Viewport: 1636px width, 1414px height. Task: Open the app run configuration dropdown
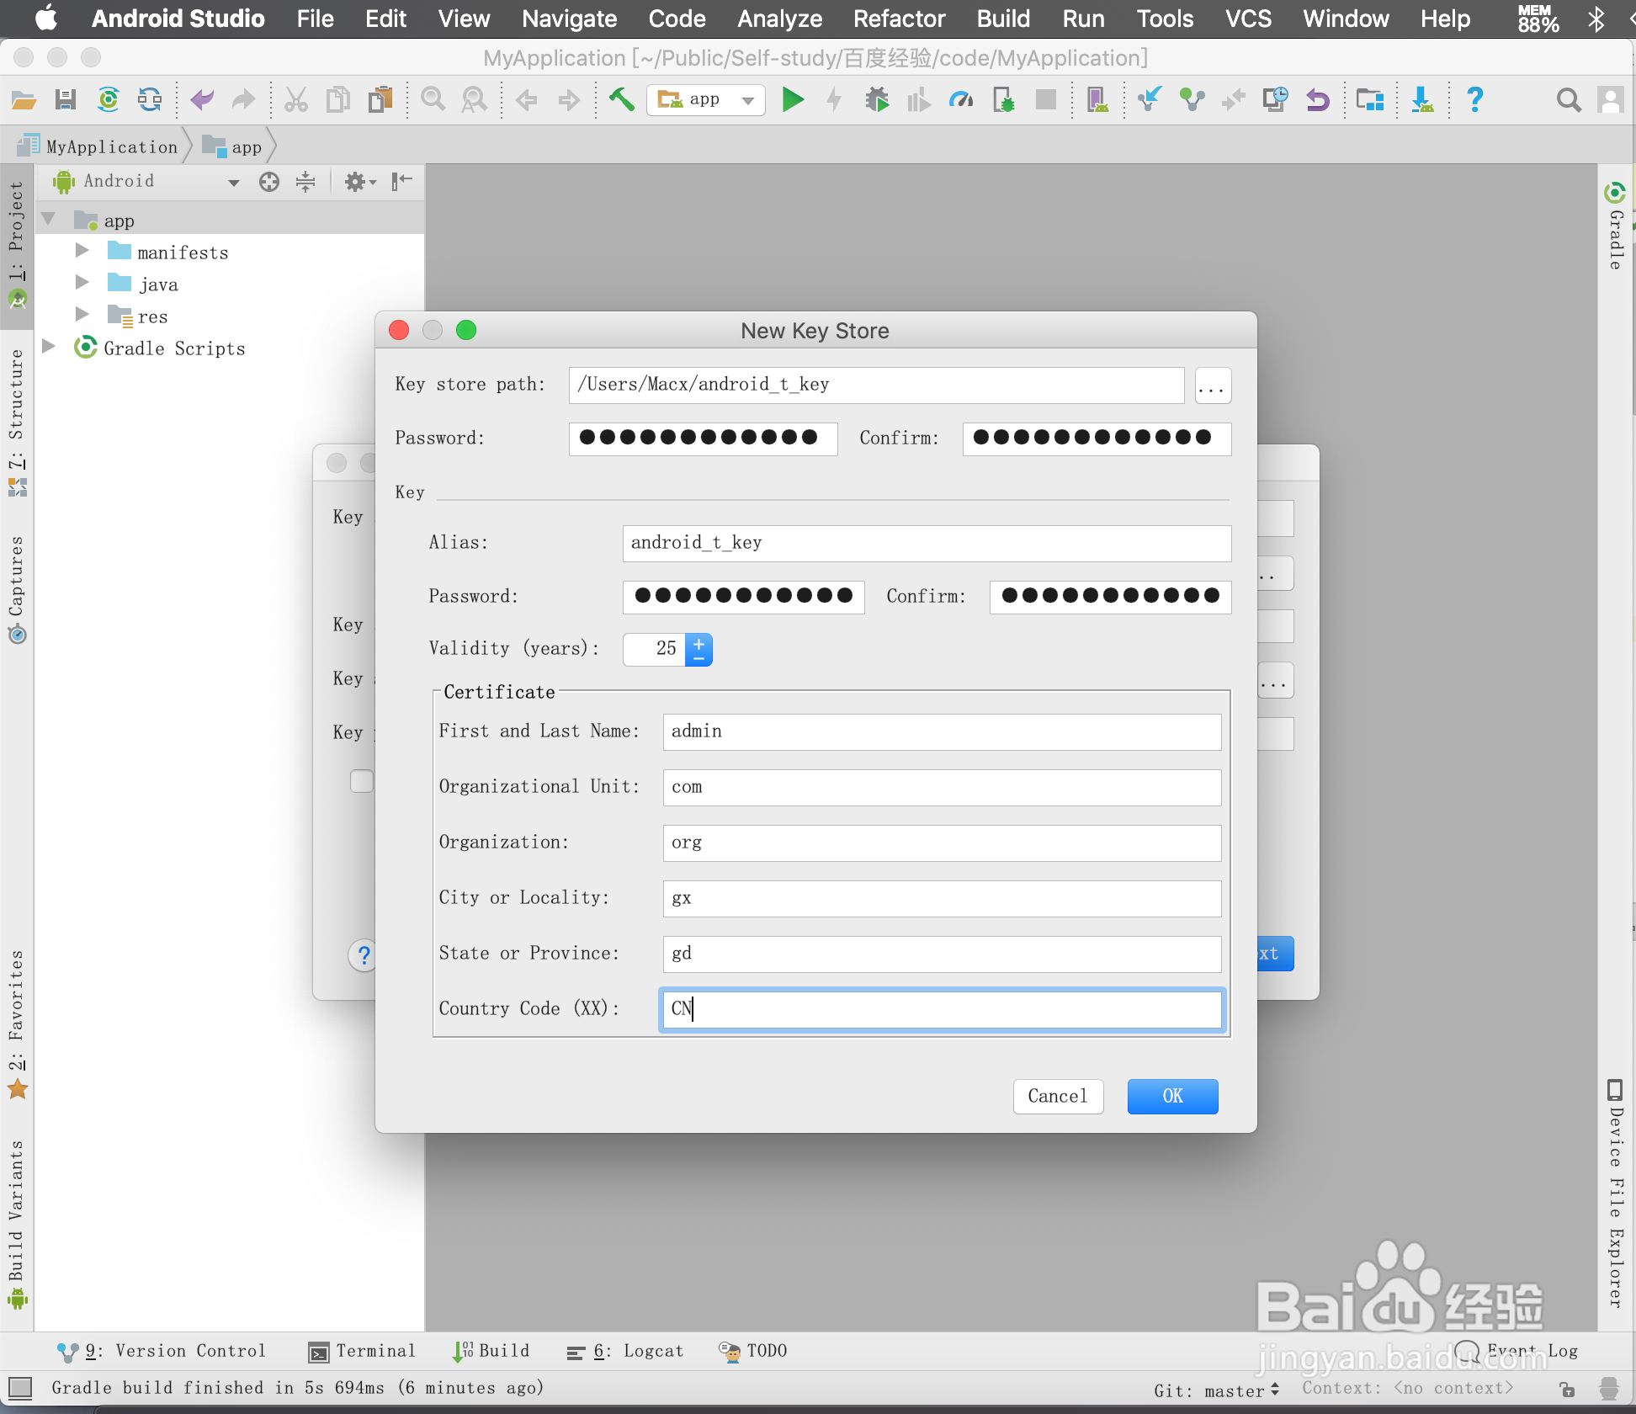click(705, 100)
